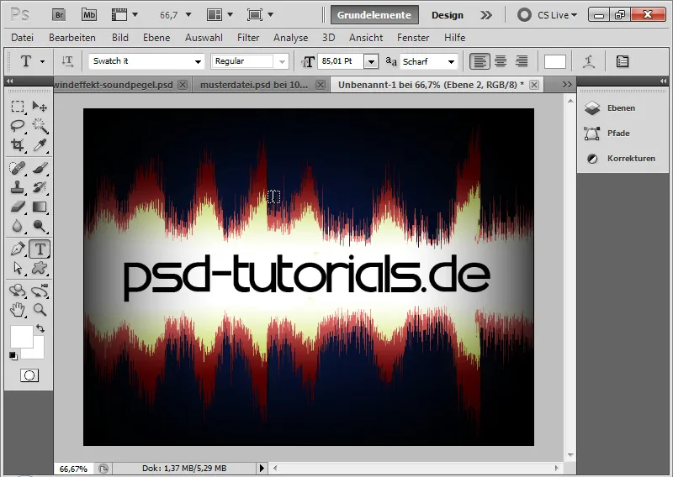Toggle Quick Mask mode
This screenshot has height=477, width=673.
tap(29, 376)
